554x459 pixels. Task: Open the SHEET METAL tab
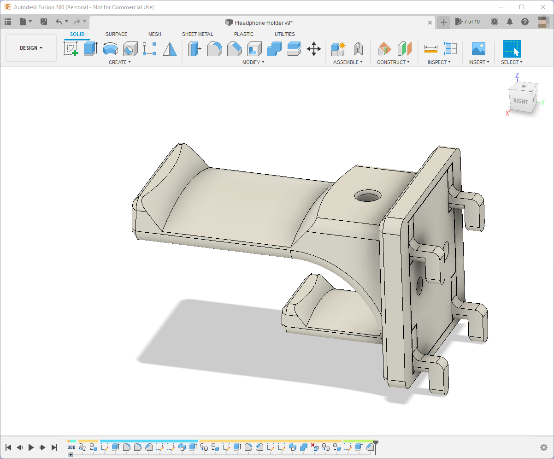click(x=198, y=34)
